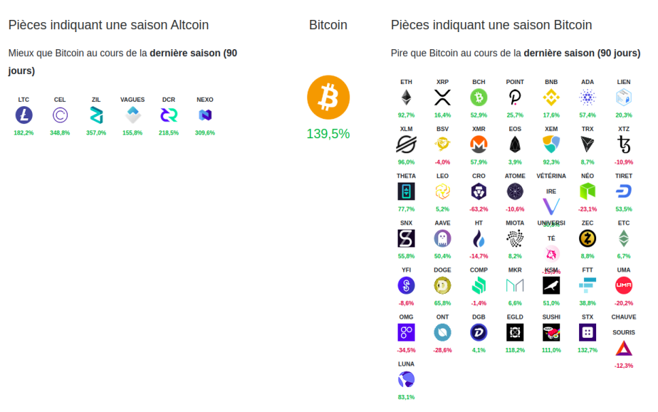Click the Celsius CEL coin icon

[60, 115]
